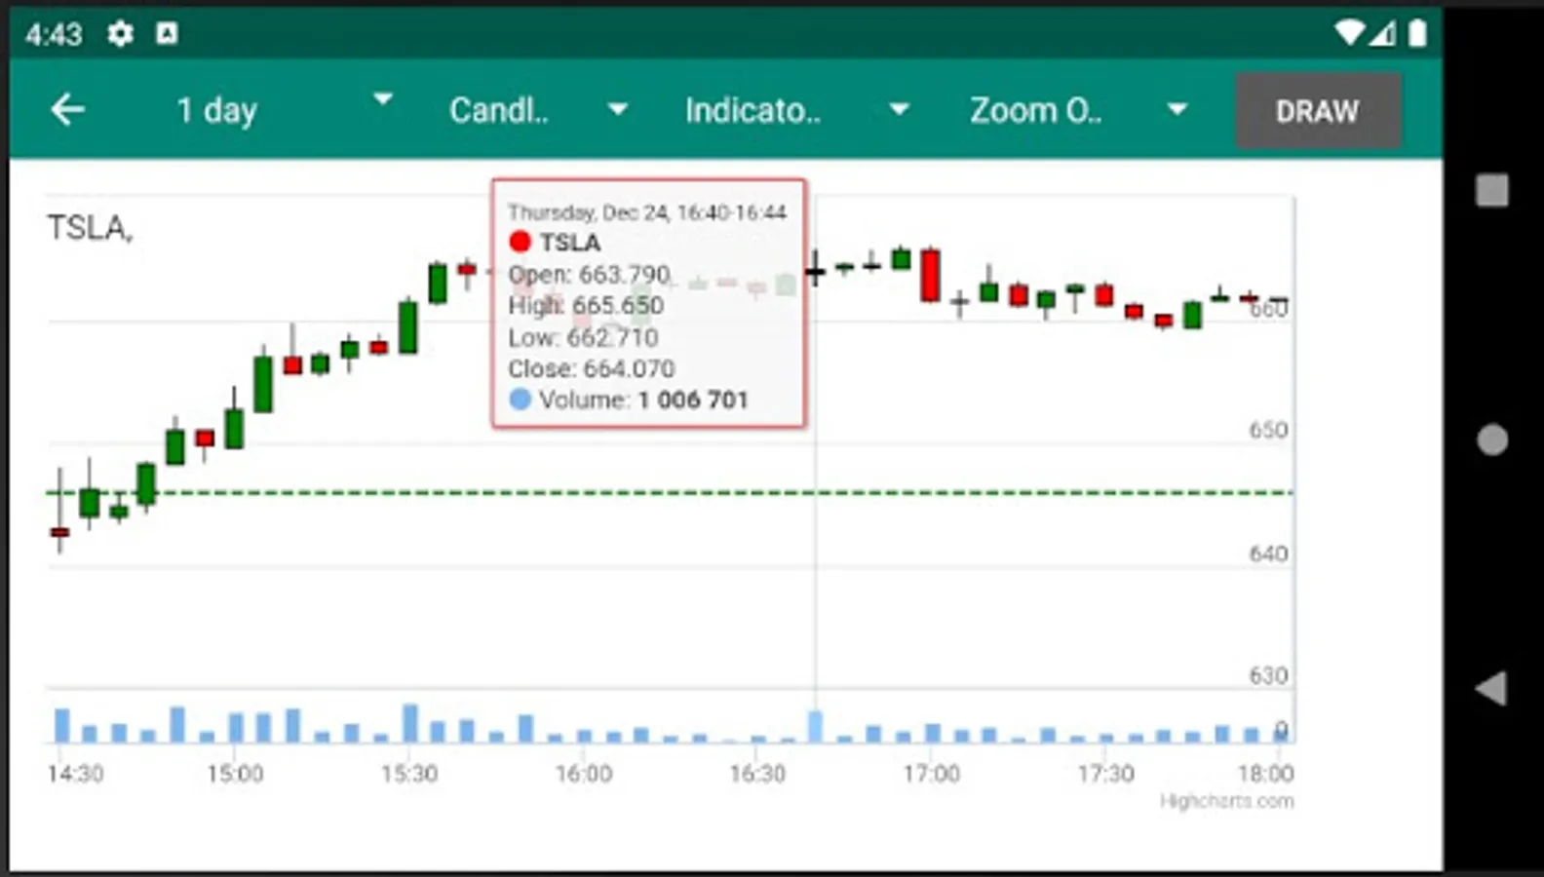Click the blue Volume series marker in tooltip
Viewport: 1544px width, 877px height.
click(520, 400)
